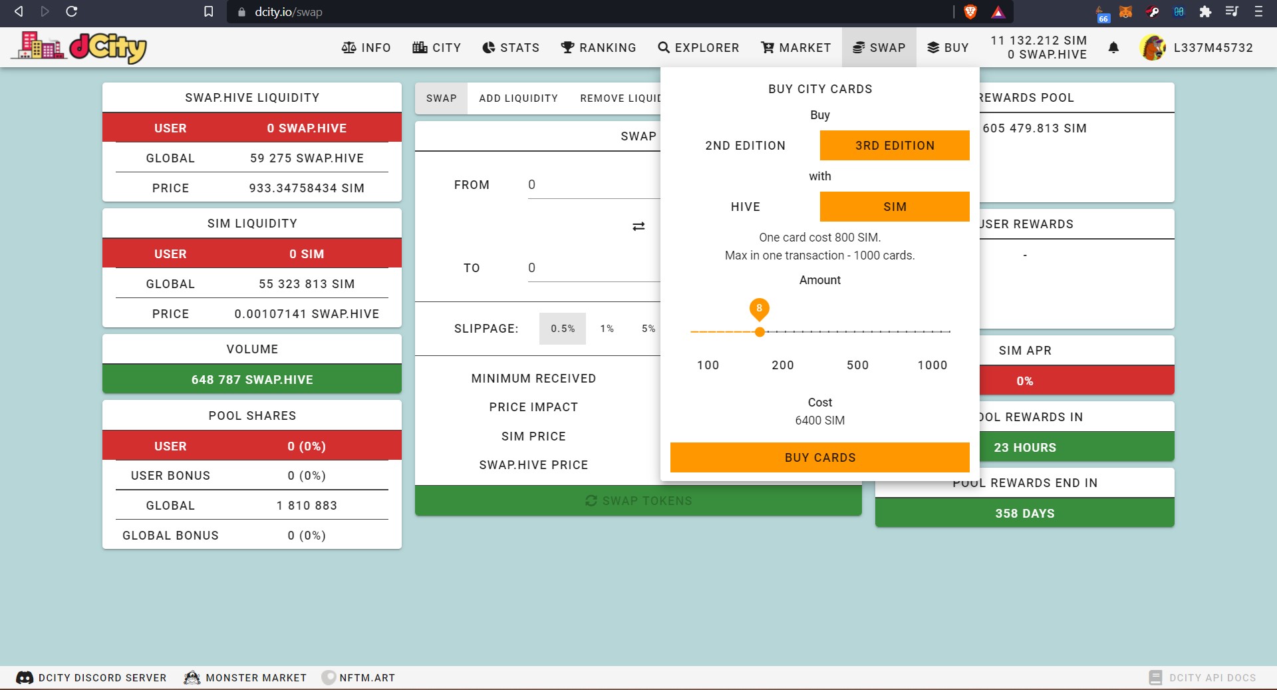Open the browser extensions puzzle icon
Screen dimensions: 1277x690
click(1205, 11)
